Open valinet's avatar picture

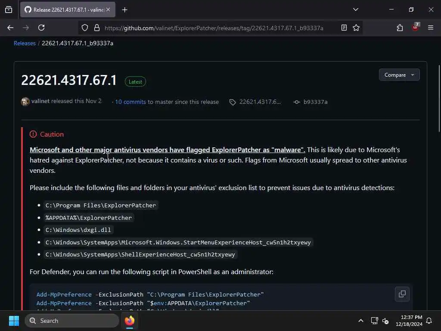pos(25,102)
